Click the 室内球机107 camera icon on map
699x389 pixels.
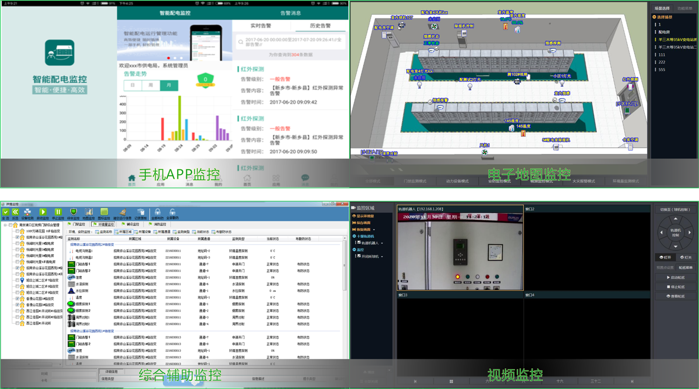tap(401, 25)
